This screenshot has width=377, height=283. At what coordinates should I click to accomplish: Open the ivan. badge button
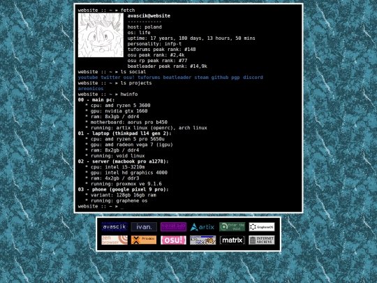(x=144, y=226)
